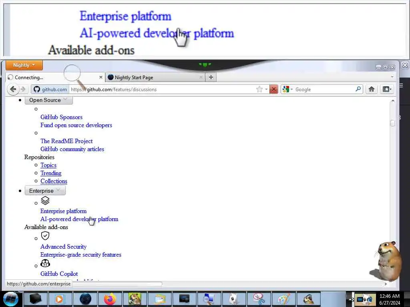Open the Bookmarks toolbar button
Screen dimensions: 410x307
[387, 89]
